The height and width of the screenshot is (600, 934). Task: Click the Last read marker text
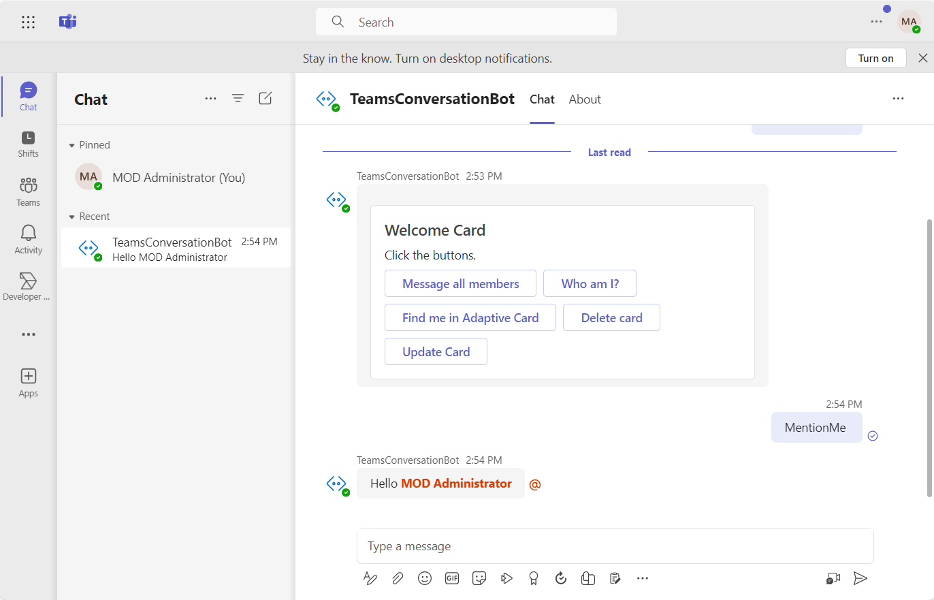[609, 153]
